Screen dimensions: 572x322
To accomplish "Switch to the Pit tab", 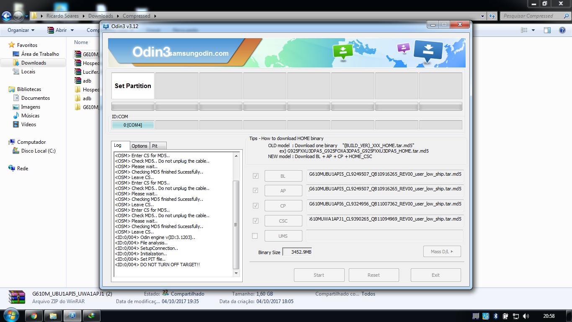I will [x=158, y=146].
